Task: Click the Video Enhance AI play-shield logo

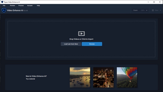Action: click(x=4, y=10)
